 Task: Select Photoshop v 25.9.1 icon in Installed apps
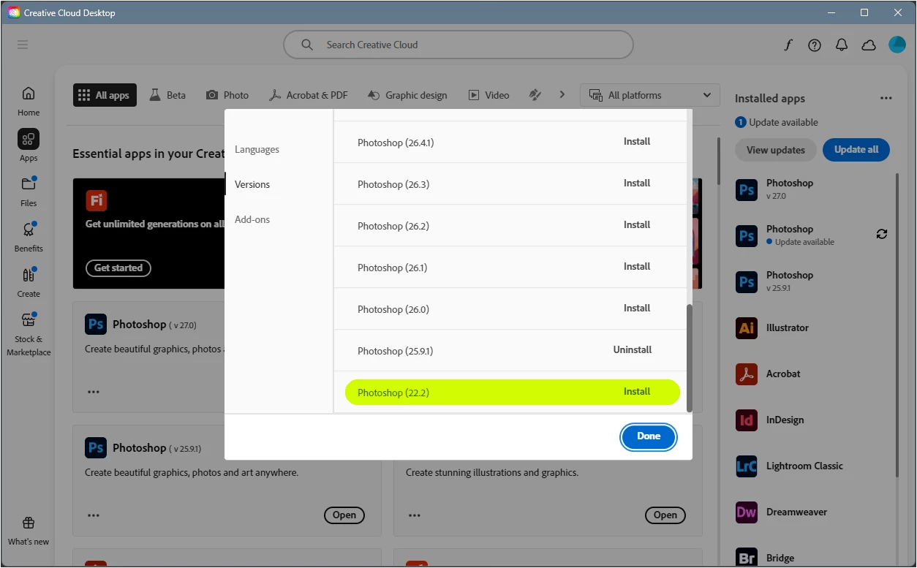click(x=747, y=282)
